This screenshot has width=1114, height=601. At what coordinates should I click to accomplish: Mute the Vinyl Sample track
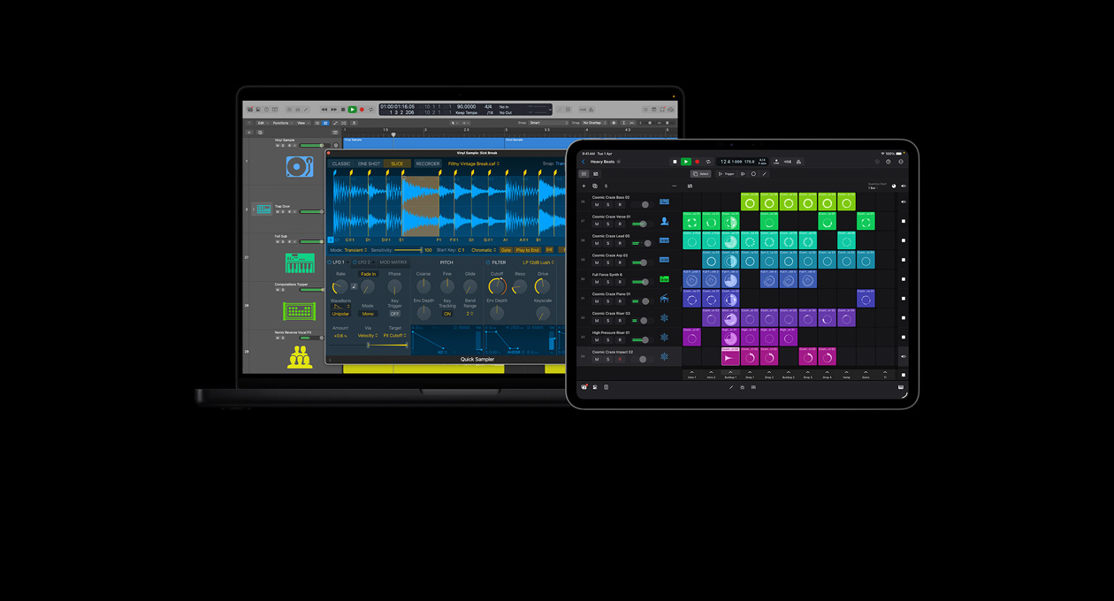coord(277,145)
